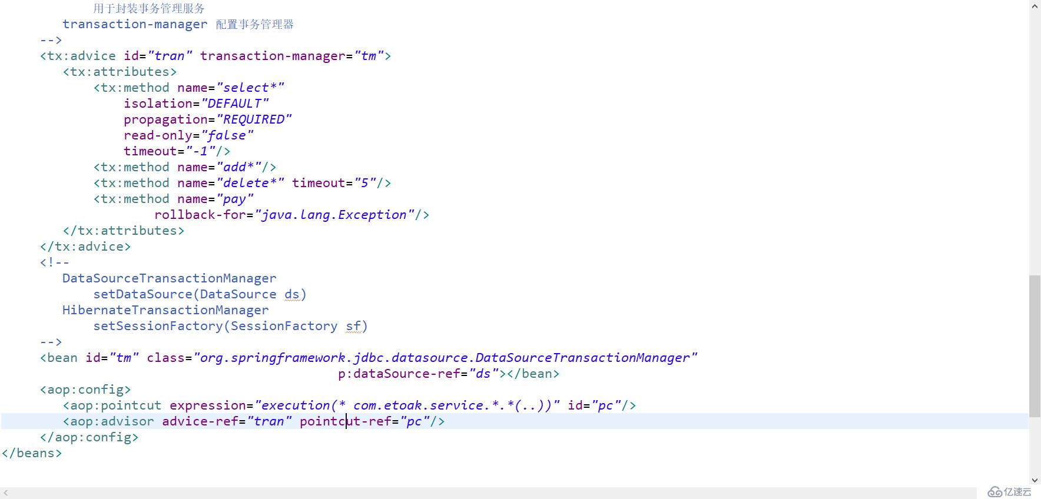Click the aop:pointcut expression value
This screenshot has height=499, width=1041.
click(x=407, y=405)
